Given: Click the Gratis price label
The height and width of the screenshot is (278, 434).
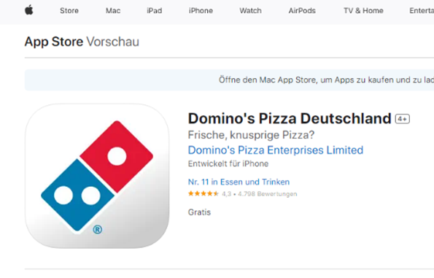Looking at the screenshot, I should click(x=199, y=212).
